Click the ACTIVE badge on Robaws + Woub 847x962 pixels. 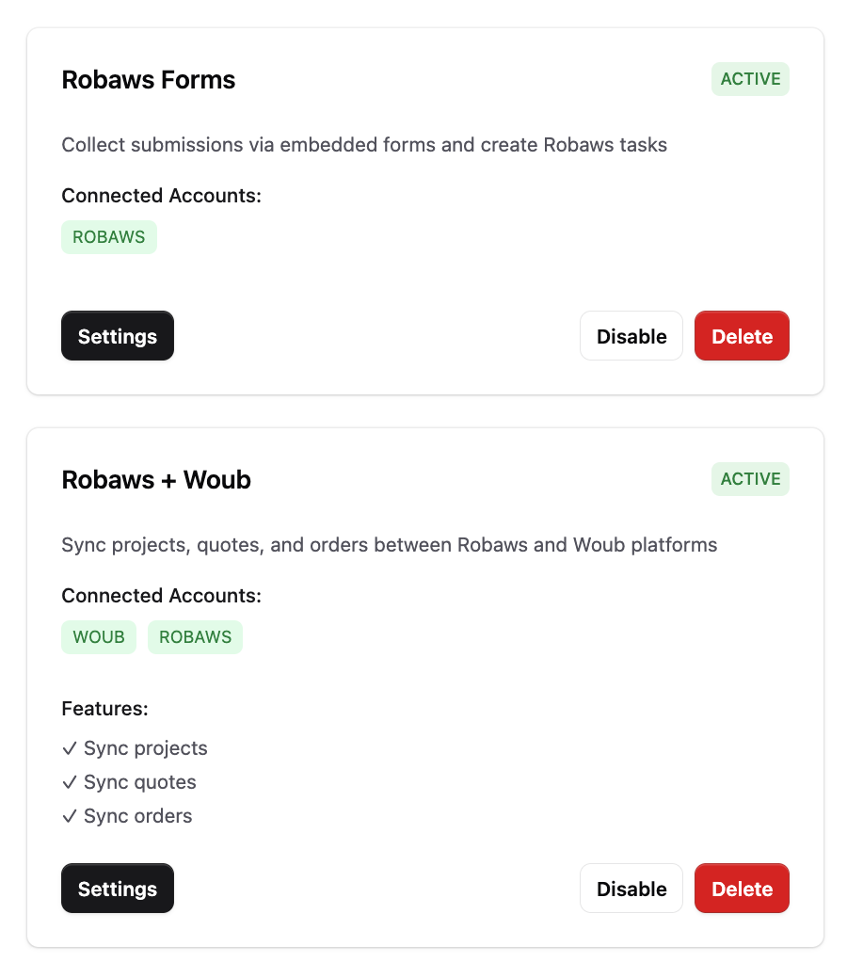tap(750, 479)
